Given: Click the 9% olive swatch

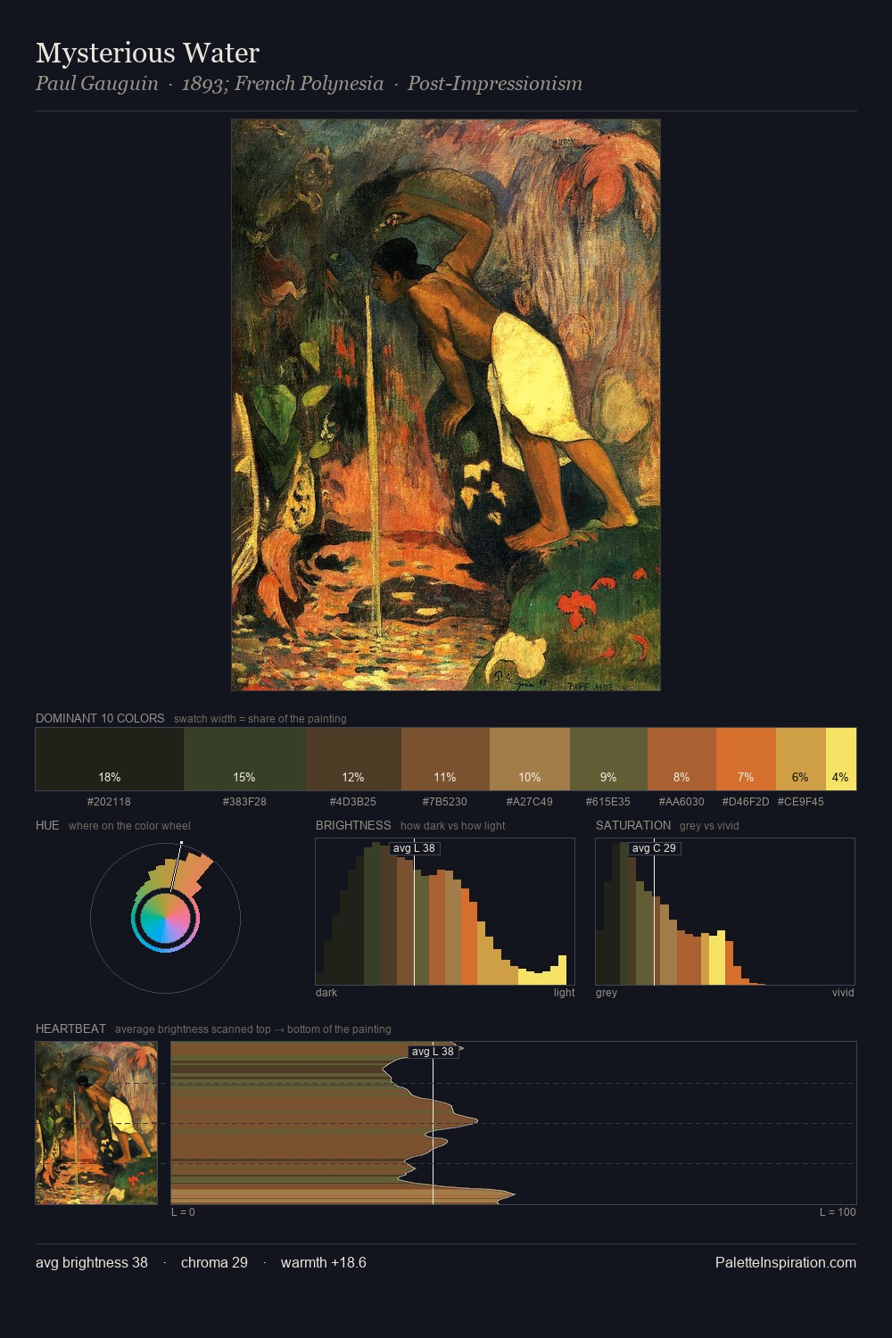Looking at the screenshot, I should [608, 759].
